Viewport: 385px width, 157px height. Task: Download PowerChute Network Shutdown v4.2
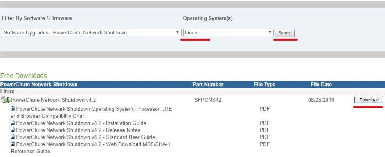point(369,100)
